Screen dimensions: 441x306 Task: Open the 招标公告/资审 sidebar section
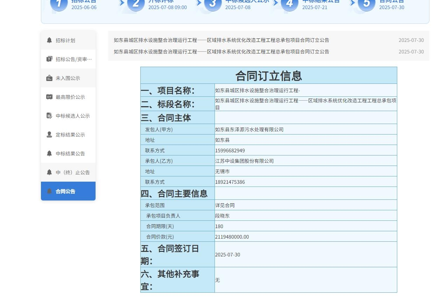(x=68, y=59)
